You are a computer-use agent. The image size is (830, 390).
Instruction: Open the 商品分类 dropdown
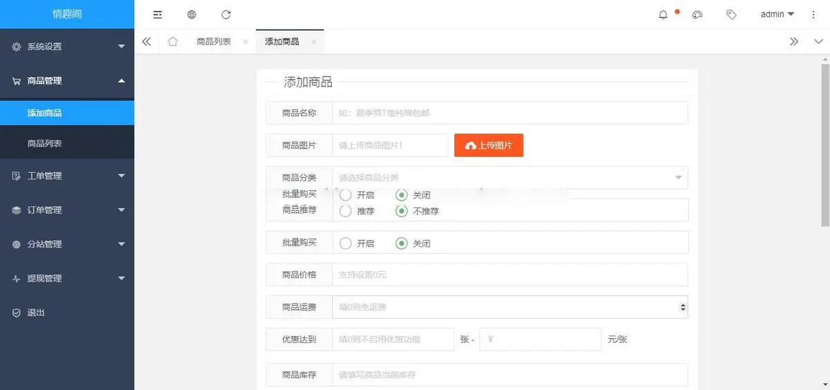510,178
